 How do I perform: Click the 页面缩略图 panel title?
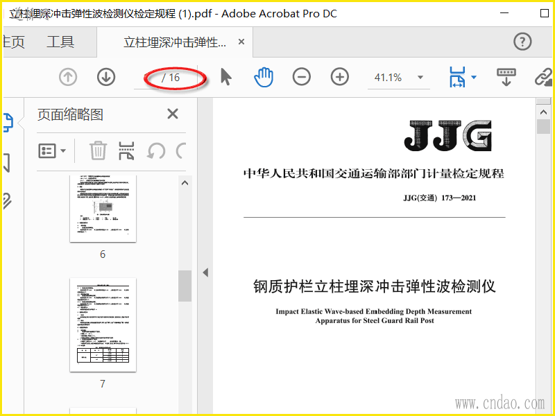pyautogui.click(x=70, y=114)
